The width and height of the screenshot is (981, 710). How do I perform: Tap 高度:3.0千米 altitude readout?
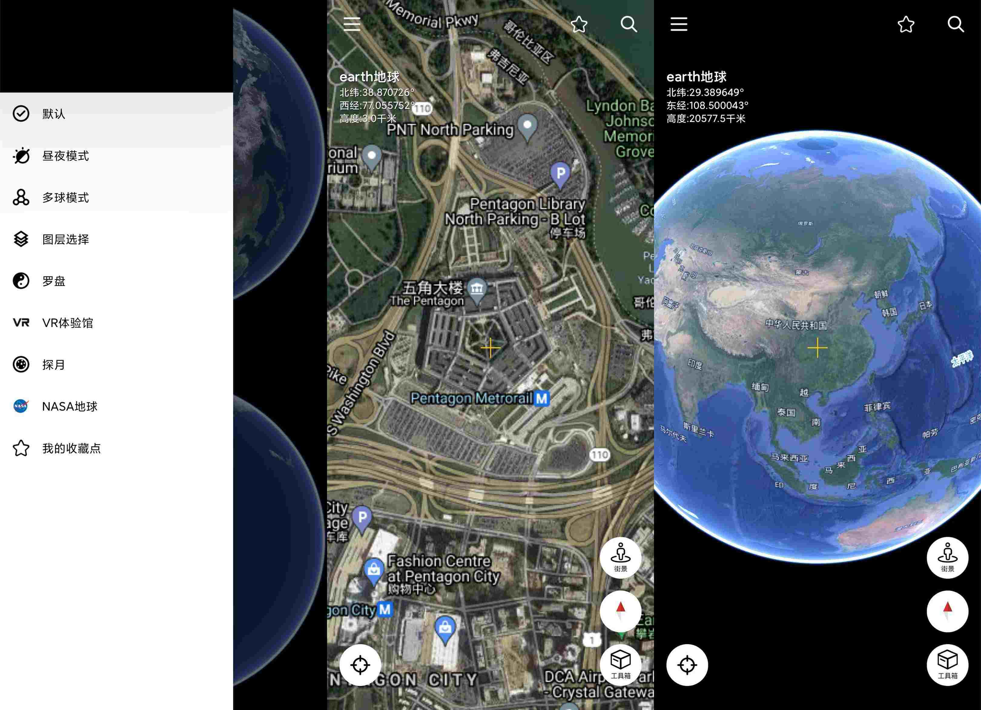[368, 118]
